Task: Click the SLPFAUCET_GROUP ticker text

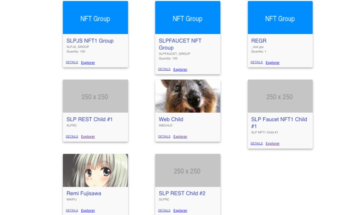Action: (x=175, y=54)
